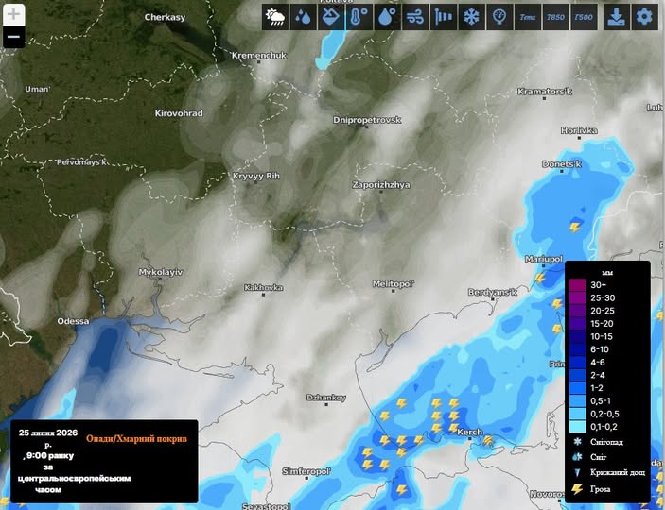Screen dimensions: 665x510
Task: Click the Снігопад snowflake legend icon
Action: point(577,442)
